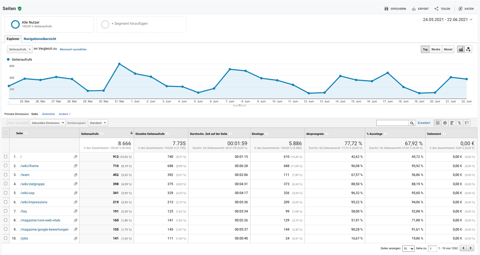Export the report via Export button

[x=420, y=9]
